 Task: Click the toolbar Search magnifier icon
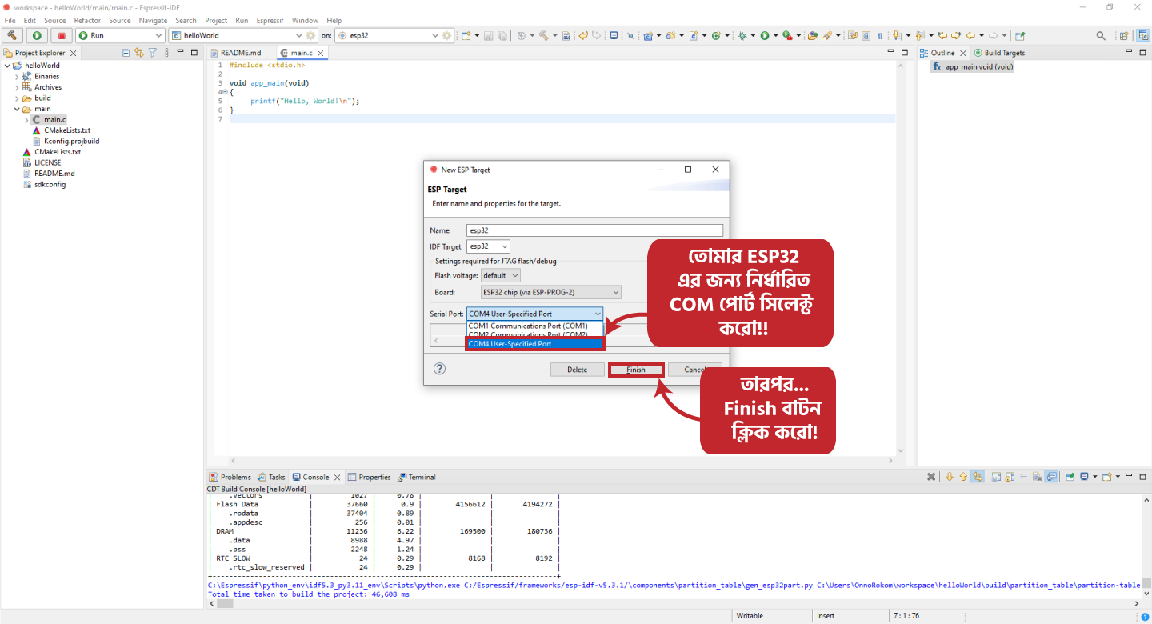(1101, 35)
